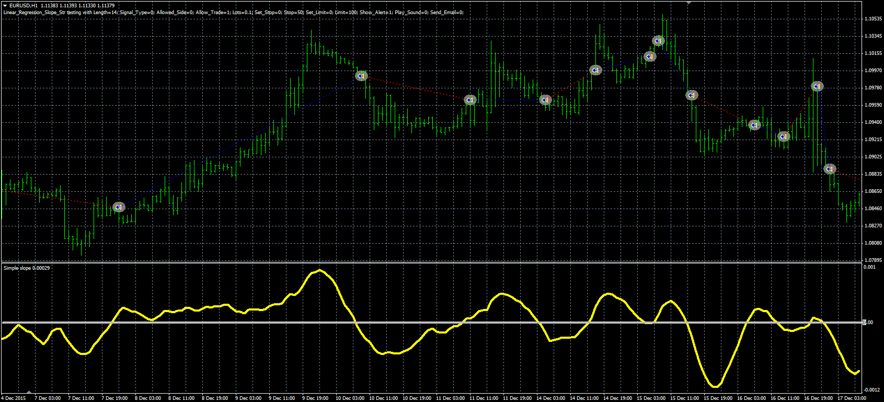
Task: Click the EURUSD,H1 chart title
Action: pyautogui.click(x=24, y=5)
